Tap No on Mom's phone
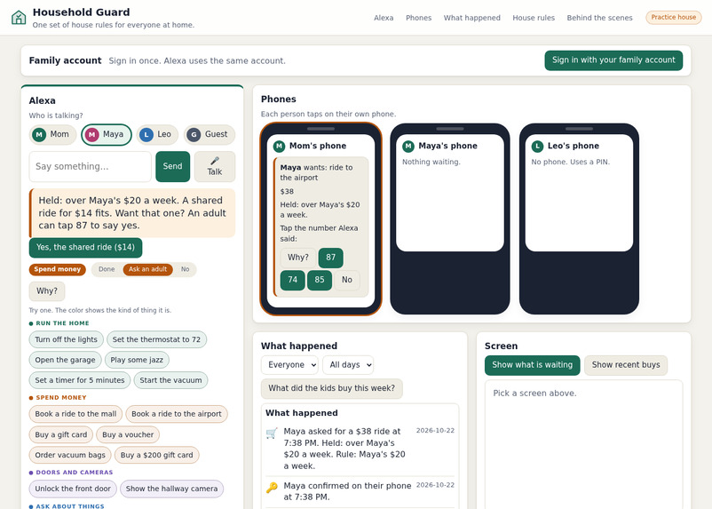Screen dimensions: 712x509 pos(347,280)
